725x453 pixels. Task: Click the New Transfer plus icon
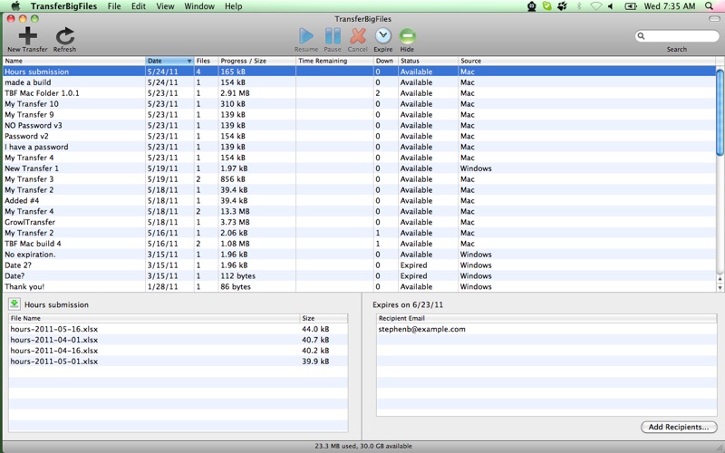tap(28, 35)
